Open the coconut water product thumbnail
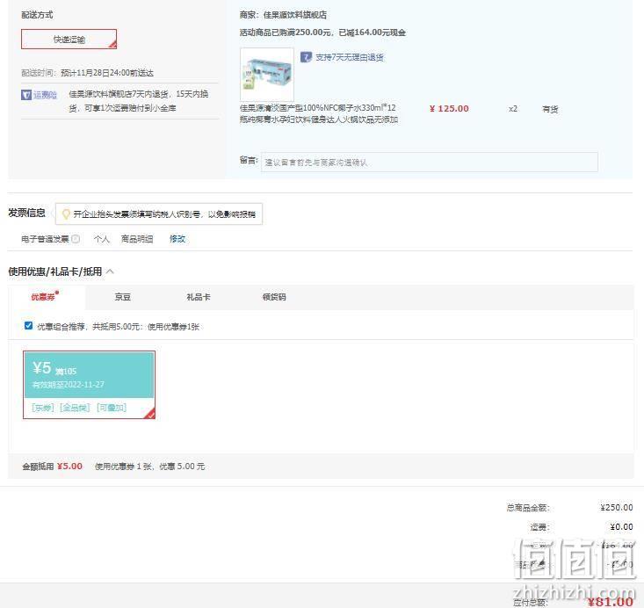 coord(267,75)
